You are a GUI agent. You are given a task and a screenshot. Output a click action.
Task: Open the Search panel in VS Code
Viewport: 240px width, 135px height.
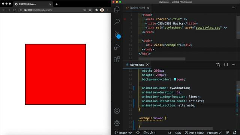click(117, 22)
